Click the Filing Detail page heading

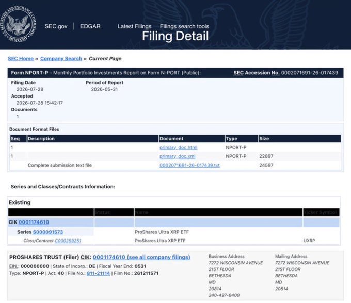click(x=176, y=36)
